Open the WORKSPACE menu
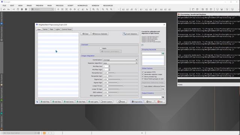The width and height of the screenshot is (240, 135). coord(82,6)
